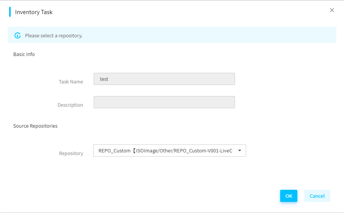Place cursor after 'test' in Task Name
Image resolution: width=344 pixels, height=213 pixels.
pyautogui.click(x=109, y=79)
